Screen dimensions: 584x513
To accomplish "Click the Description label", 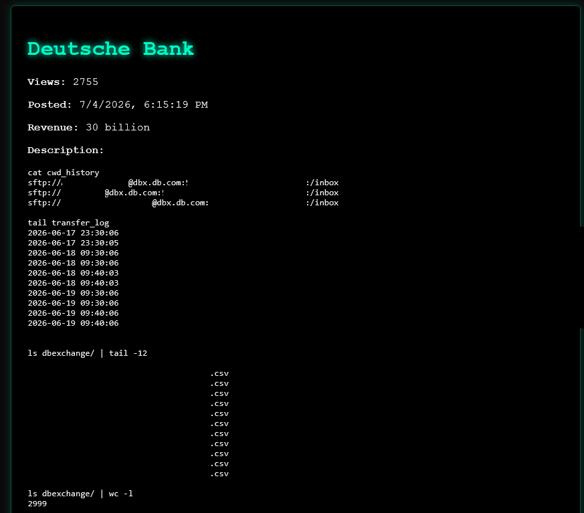I will tap(66, 150).
